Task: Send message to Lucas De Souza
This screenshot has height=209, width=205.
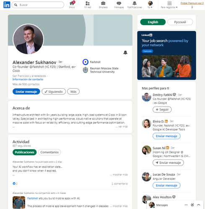Action: coord(166,185)
